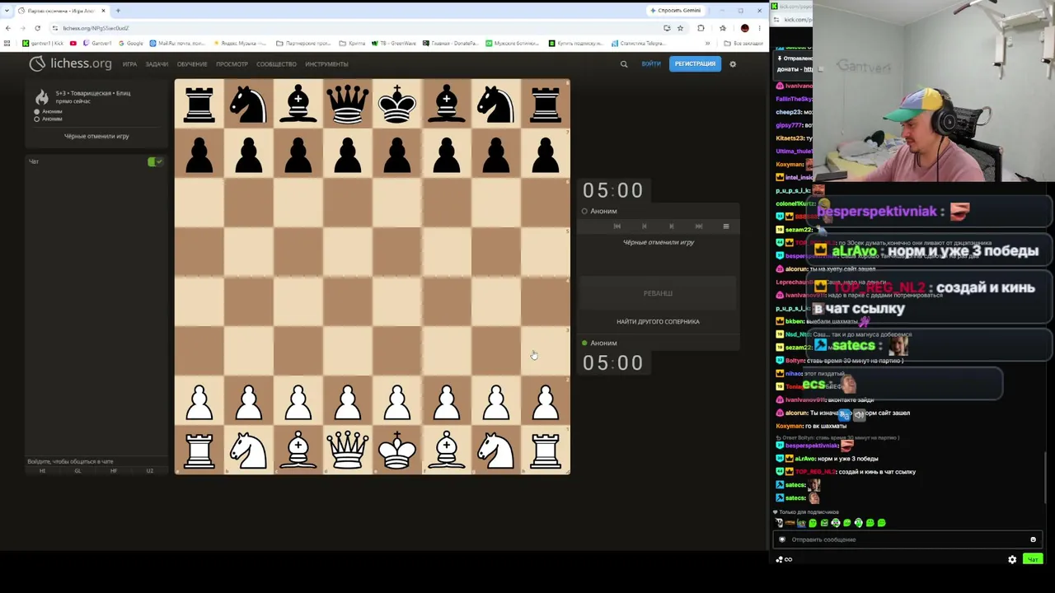Open the ИГРА menu
This screenshot has height=593, width=1055.
129,63
